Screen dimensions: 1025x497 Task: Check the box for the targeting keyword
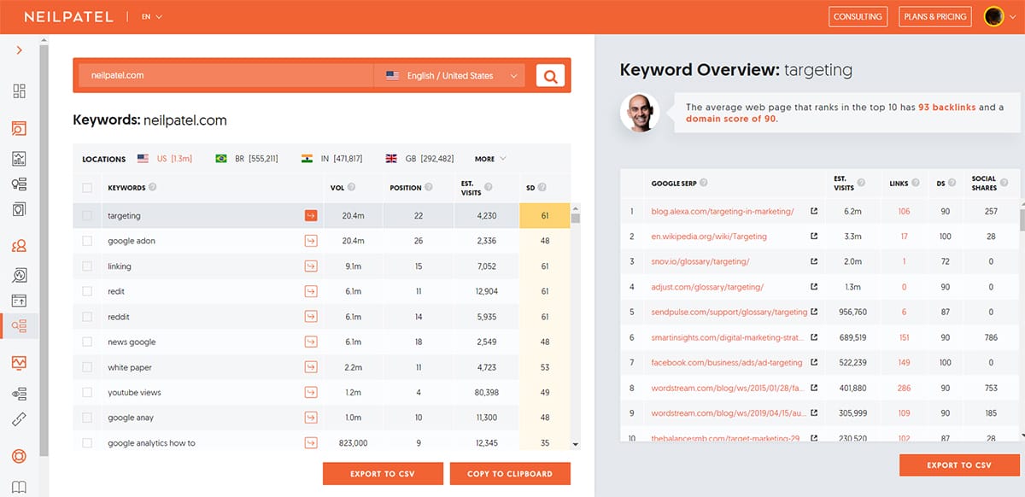(87, 216)
